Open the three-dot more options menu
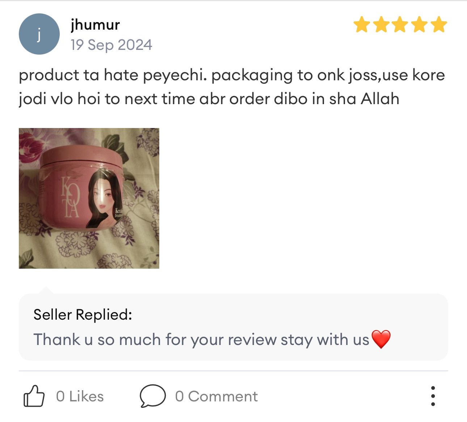This screenshot has height=422, width=467. point(433,396)
